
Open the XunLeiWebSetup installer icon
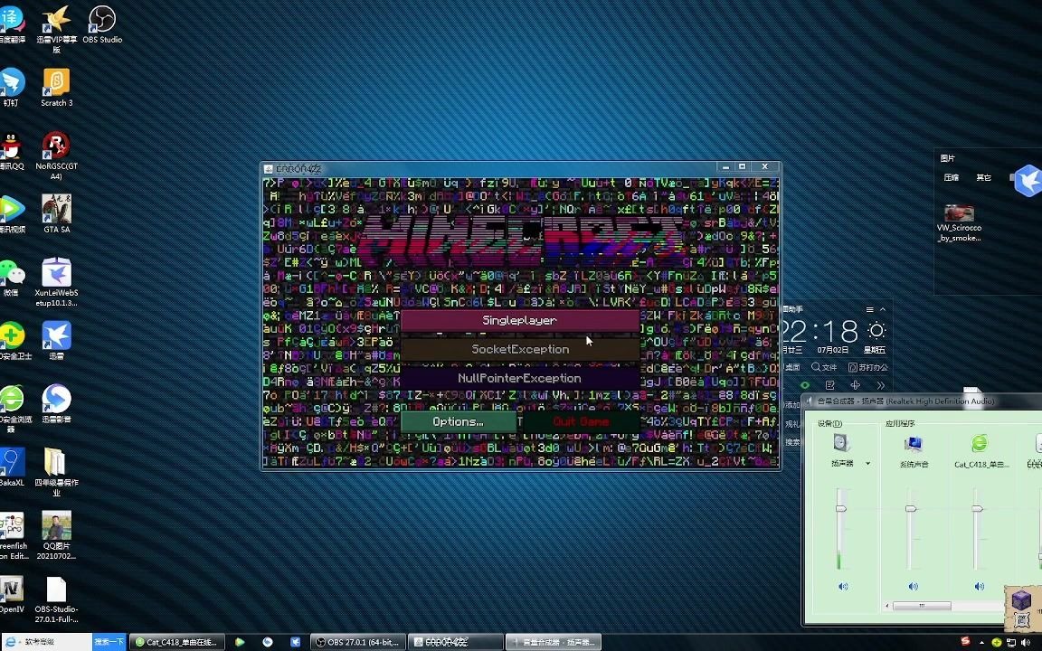click(x=56, y=282)
